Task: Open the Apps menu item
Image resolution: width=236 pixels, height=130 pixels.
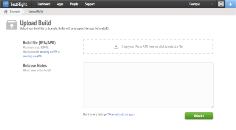Action: pyautogui.click(x=60, y=4)
